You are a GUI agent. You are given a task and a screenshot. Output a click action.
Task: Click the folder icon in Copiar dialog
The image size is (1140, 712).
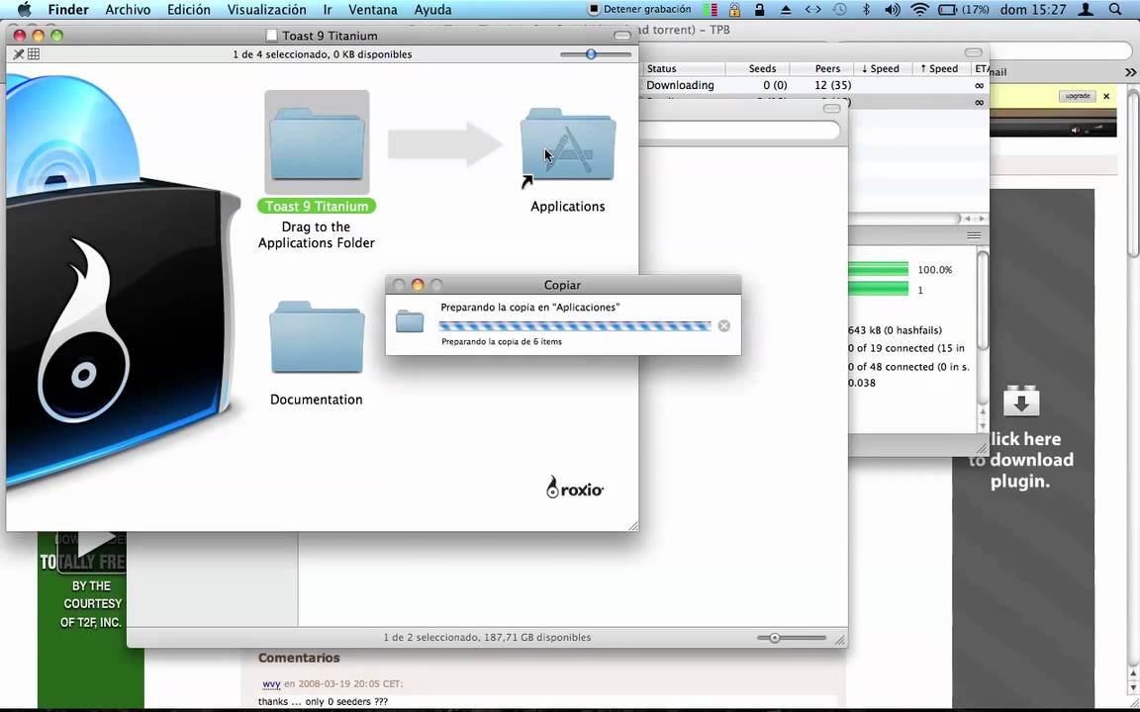[410, 321]
